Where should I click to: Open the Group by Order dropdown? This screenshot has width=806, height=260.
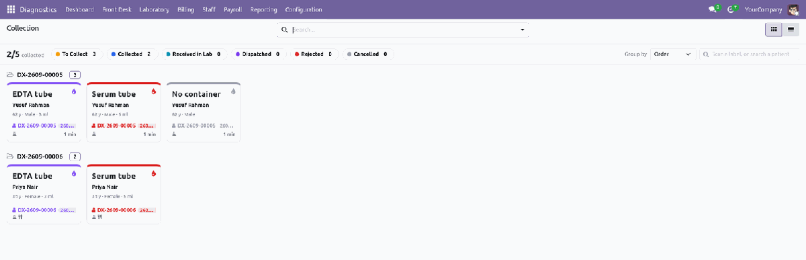[672, 54]
